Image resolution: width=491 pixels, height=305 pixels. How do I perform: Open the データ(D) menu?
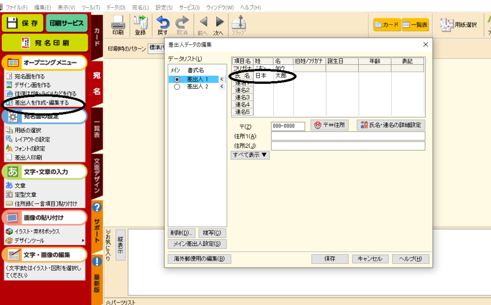pyautogui.click(x=115, y=8)
